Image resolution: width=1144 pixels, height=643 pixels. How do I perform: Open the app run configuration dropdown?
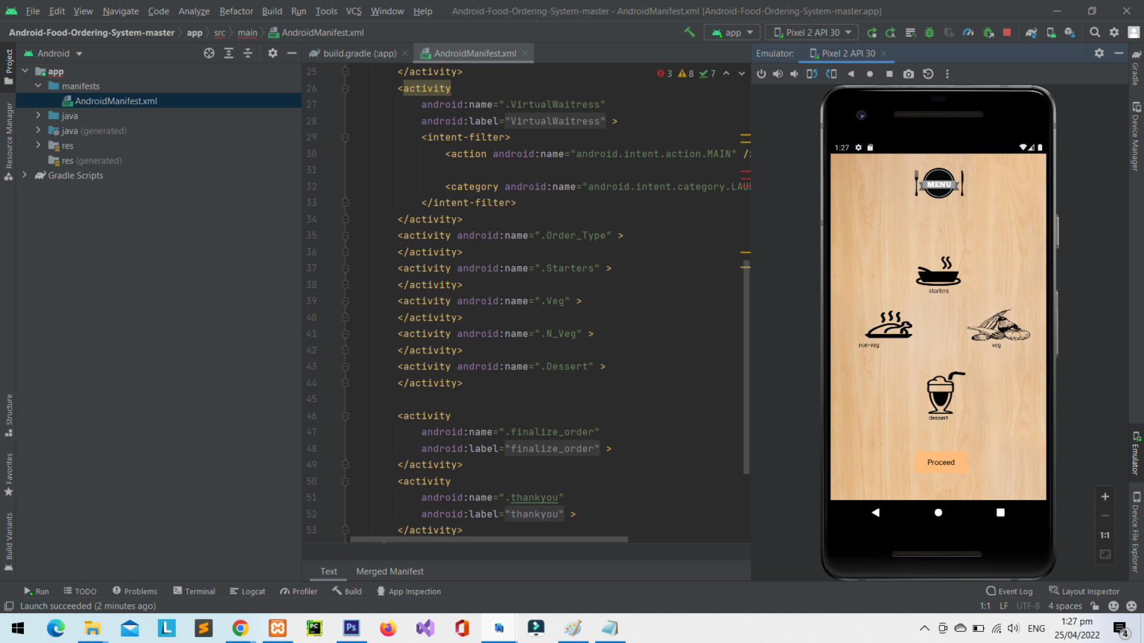coord(732,32)
